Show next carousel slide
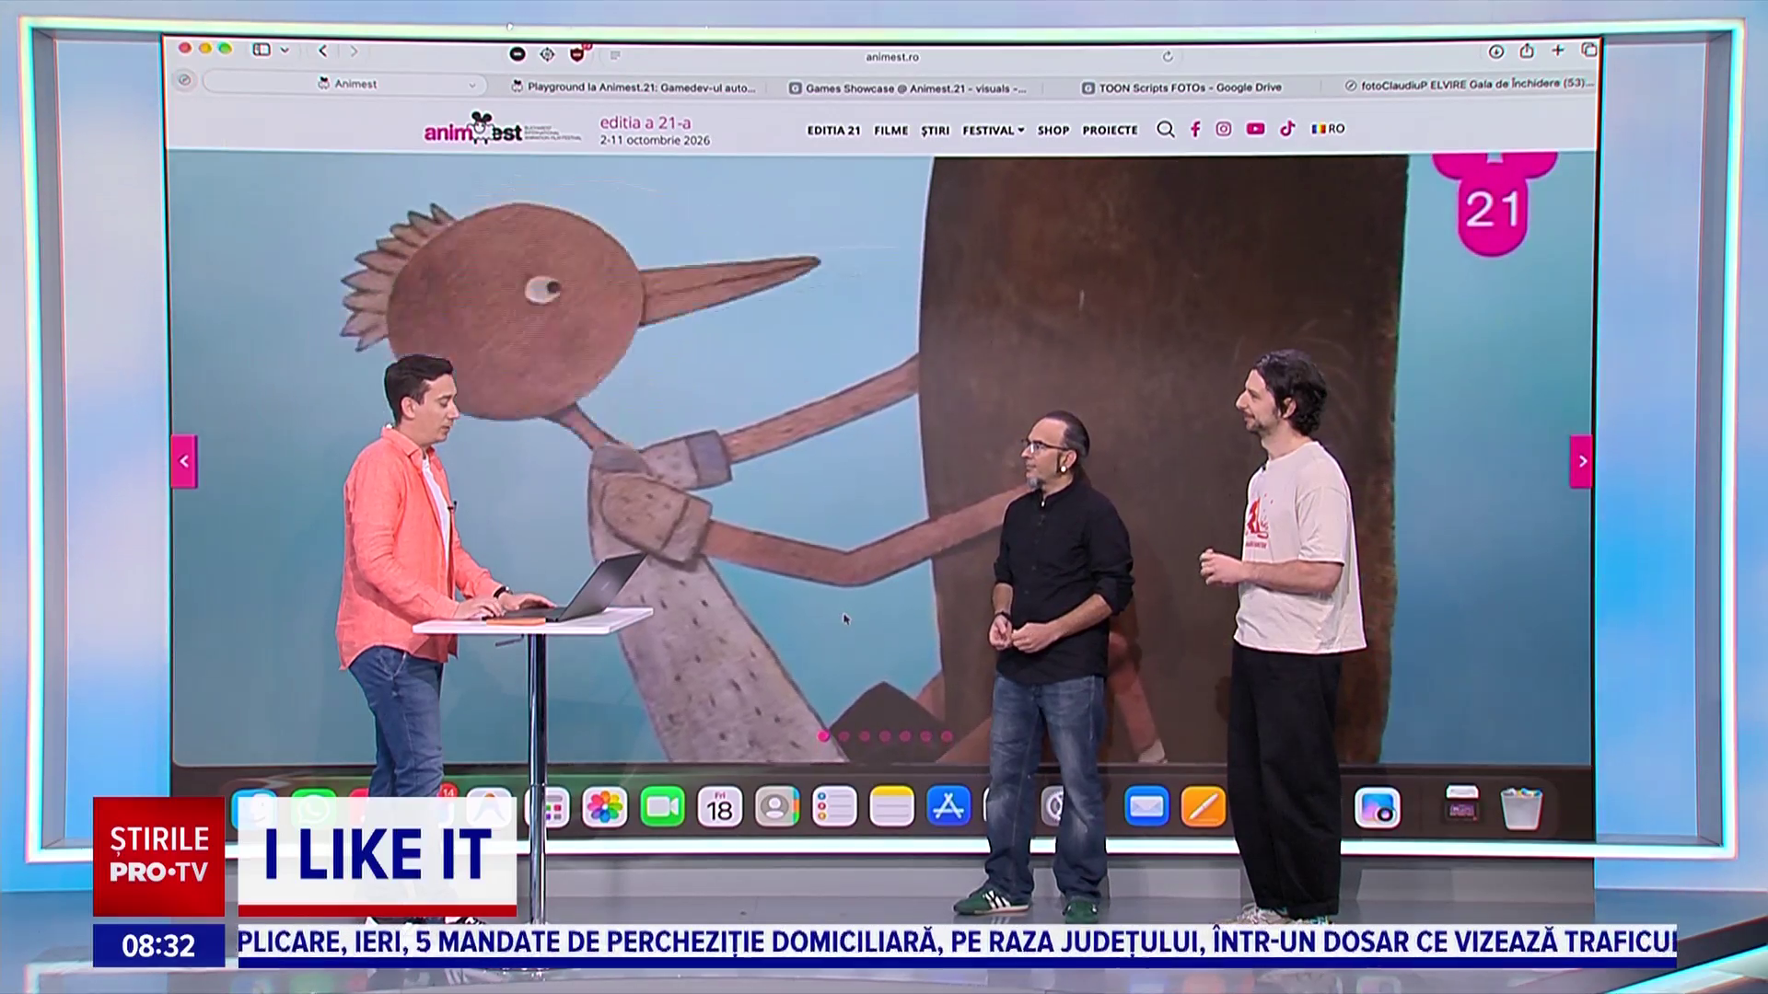The width and height of the screenshot is (1768, 994). (x=1581, y=461)
